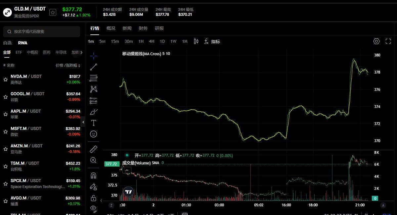Activate the zoom in tool
The image size is (397, 215).
(94, 161)
